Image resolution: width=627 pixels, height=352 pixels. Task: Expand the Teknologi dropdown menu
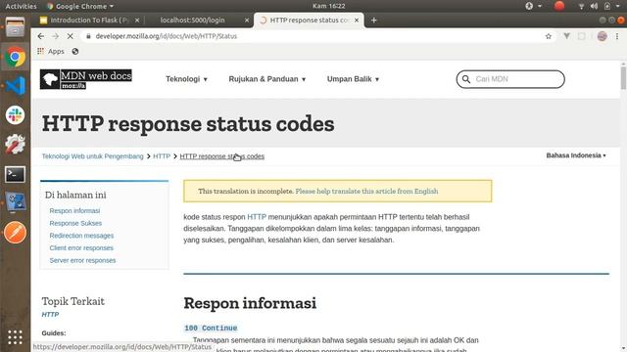click(x=186, y=79)
